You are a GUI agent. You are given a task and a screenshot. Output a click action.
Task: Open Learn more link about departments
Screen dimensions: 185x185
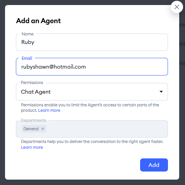click(x=32, y=147)
